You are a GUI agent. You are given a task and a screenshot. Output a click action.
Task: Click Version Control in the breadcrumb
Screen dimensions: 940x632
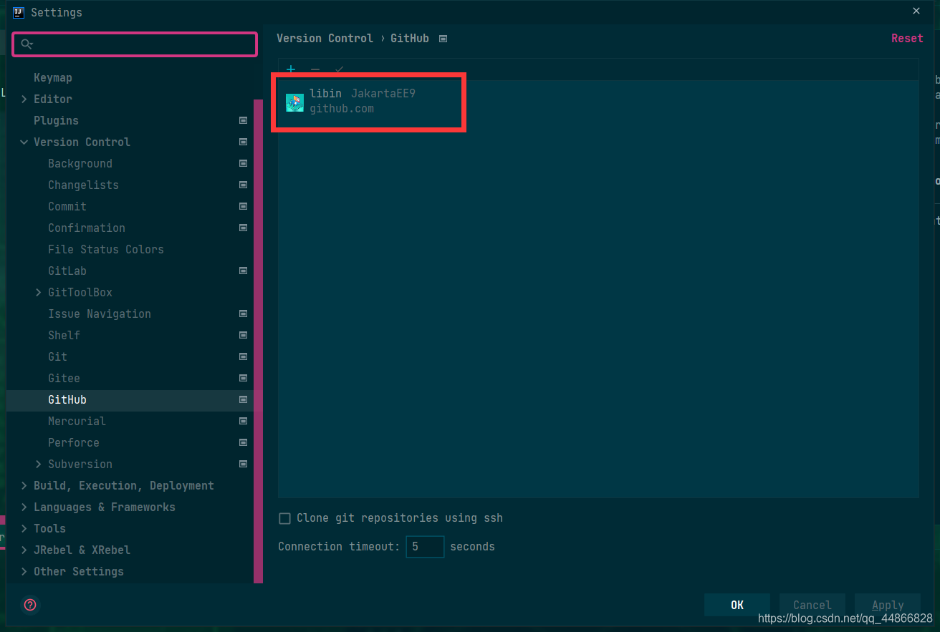click(x=325, y=39)
